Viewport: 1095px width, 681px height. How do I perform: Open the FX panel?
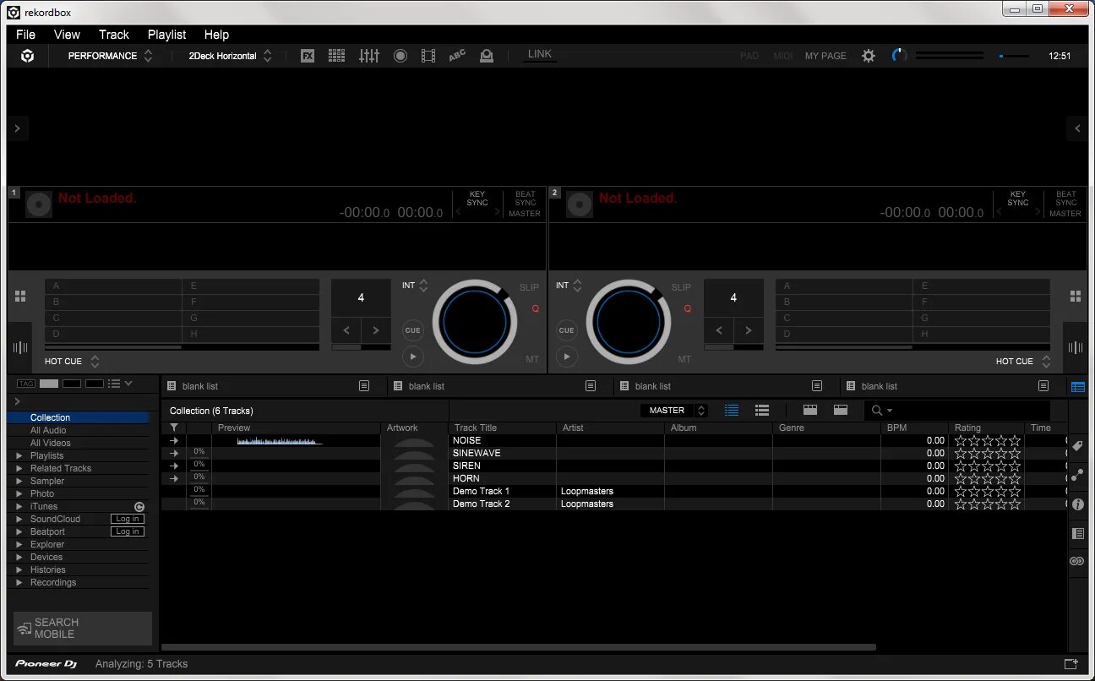308,56
